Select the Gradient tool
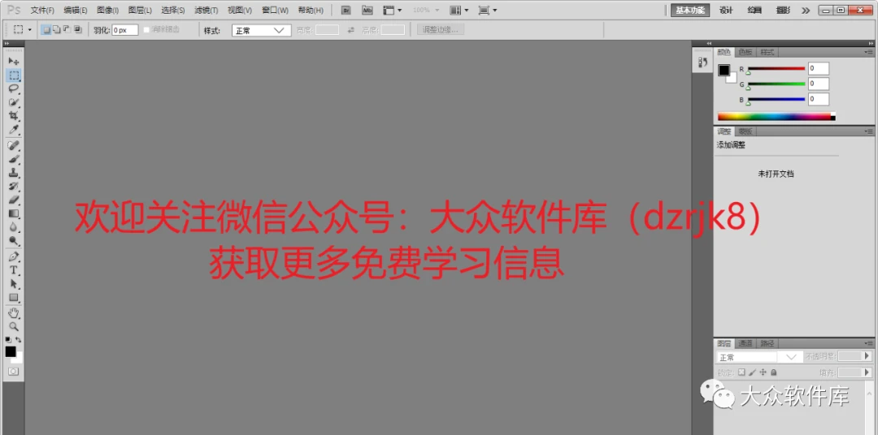Screen dimensions: 878x435 tap(14, 213)
